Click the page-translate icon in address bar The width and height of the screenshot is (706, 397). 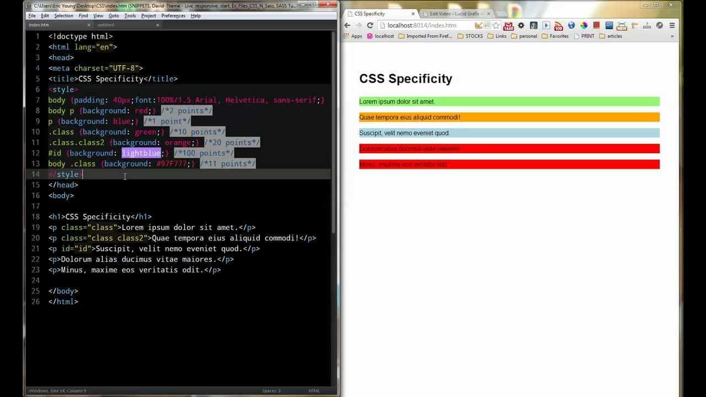487,25
